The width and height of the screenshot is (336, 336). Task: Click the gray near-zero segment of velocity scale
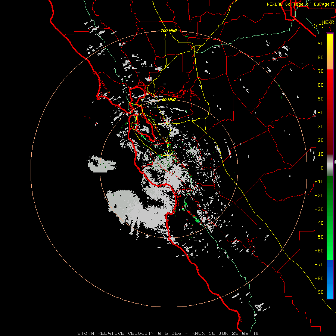330,165
